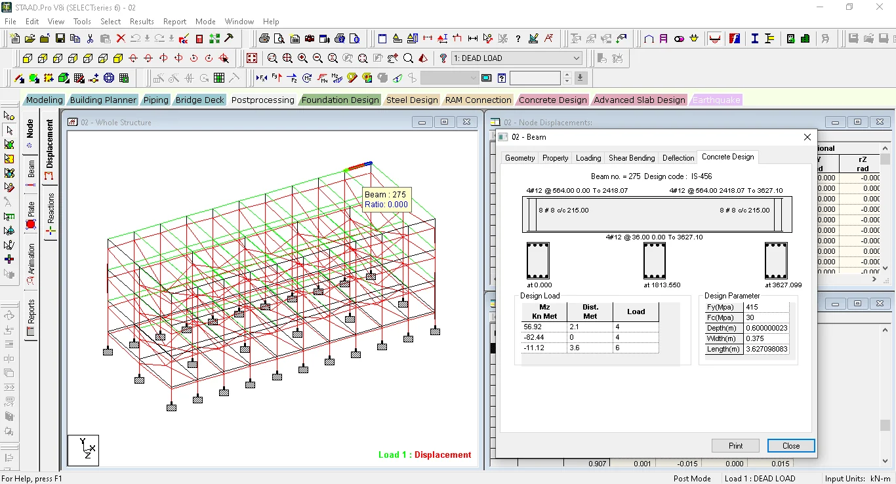Click the Fc(Mpa) value 30 cell

pyautogui.click(x=767, y=317)
